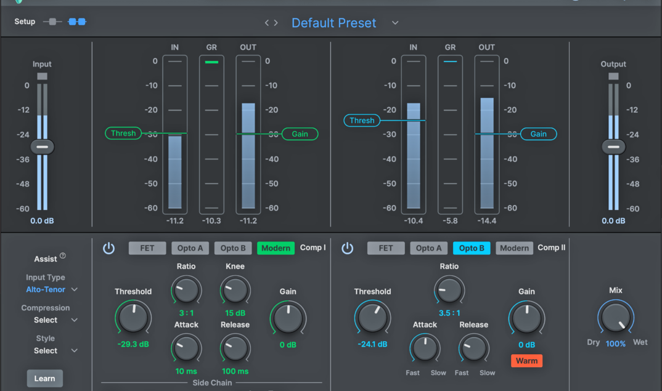The width and height of the screenshot is (662, 391).
Task: Click the 100 ms release value
Action: tap(235, 371)
